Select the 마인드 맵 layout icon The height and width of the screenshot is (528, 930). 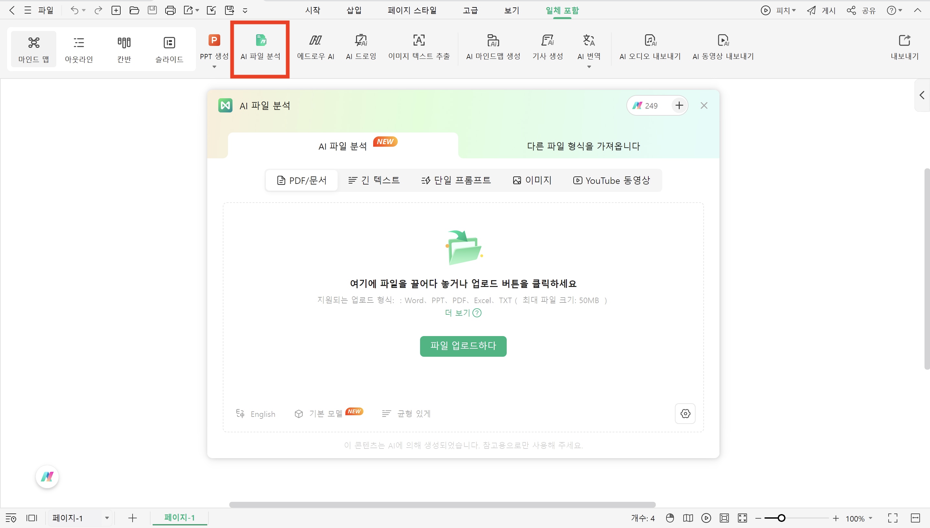tap(33, 48)
